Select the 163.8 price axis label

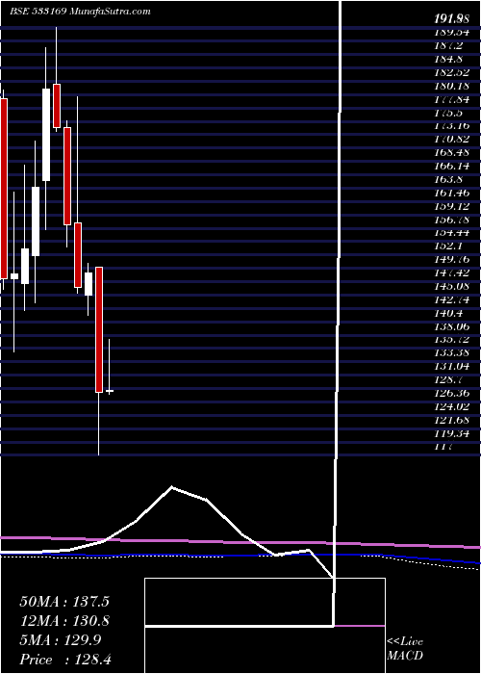click(449, 179)
